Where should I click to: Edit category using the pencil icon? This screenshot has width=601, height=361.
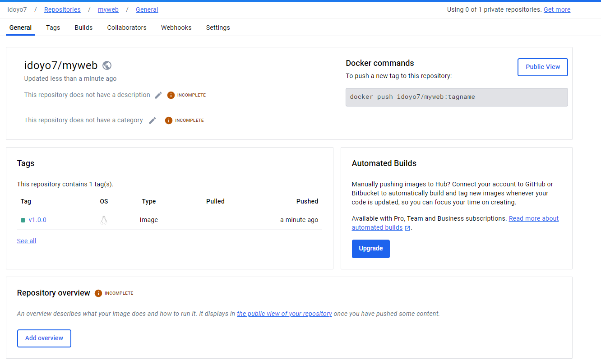[x=153, y=120]
